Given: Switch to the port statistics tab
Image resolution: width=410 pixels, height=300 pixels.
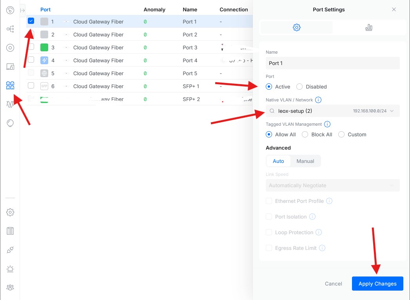Looking at the screenshot, I should pos(369,27).
